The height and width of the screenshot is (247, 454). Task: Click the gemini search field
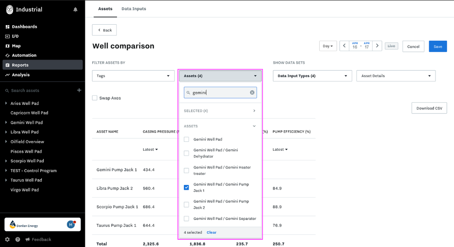click(x=220, y=93)
